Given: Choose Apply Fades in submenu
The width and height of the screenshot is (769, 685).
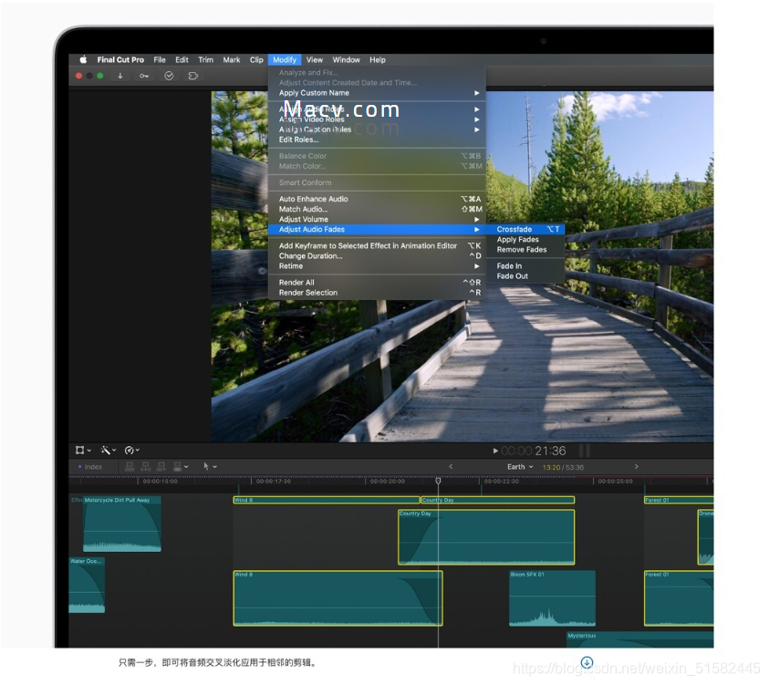Looking at the screenshot, I should point(525,240).
